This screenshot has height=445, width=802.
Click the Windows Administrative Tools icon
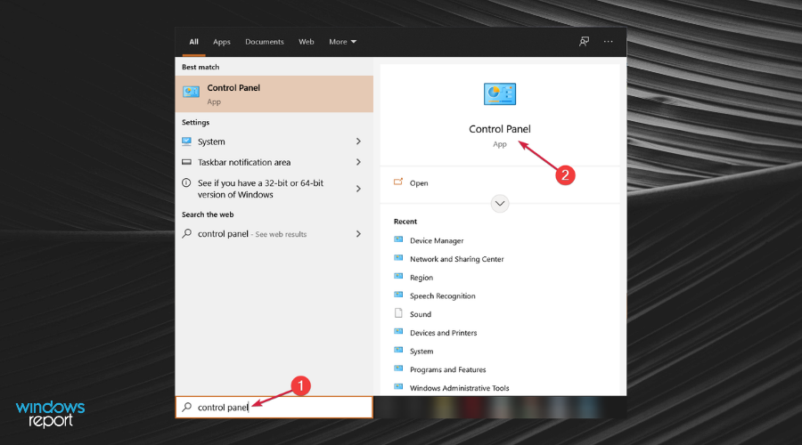(x=398, y=386)
